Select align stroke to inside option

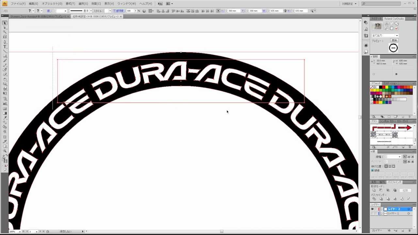point(390,166)
